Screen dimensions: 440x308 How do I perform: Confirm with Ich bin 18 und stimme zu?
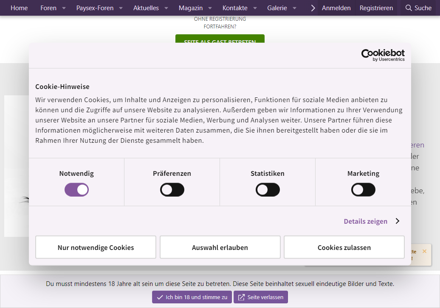pyautogui.click(x=192, y=297)
